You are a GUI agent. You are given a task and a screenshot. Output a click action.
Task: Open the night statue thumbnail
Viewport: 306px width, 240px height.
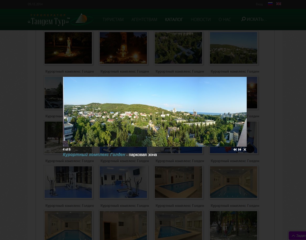68,48
